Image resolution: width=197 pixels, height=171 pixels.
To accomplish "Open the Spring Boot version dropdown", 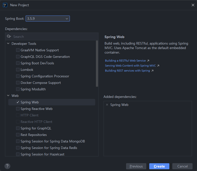I will [47, 19].
